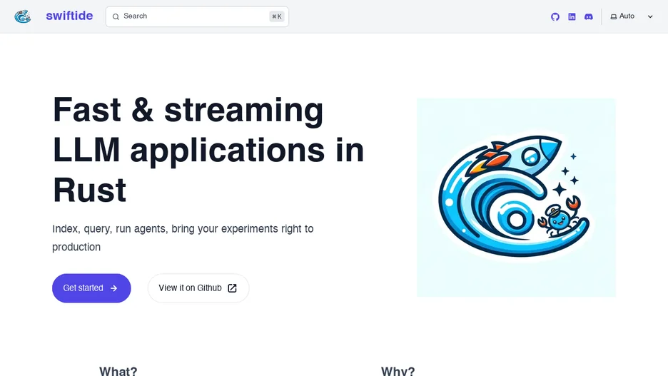Open the Discord icon link
This screenshot has height=376, width=668.
[588, 16]
